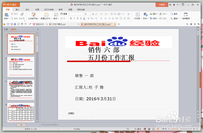Open the Arrange dropdown
The image size is (203, 133).
pos(154,18)
